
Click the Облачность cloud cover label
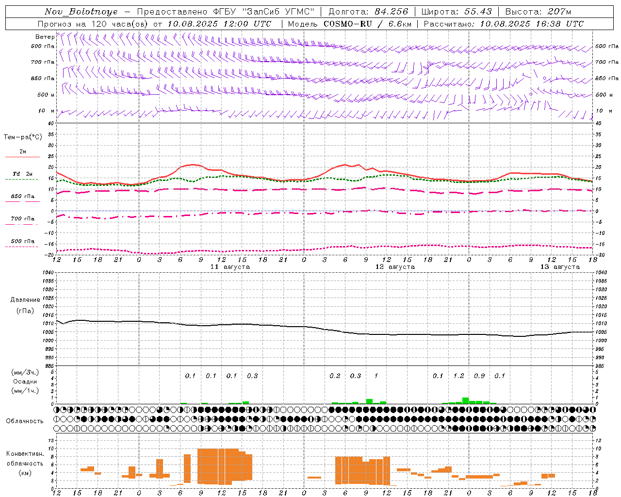tap(25, 421)
